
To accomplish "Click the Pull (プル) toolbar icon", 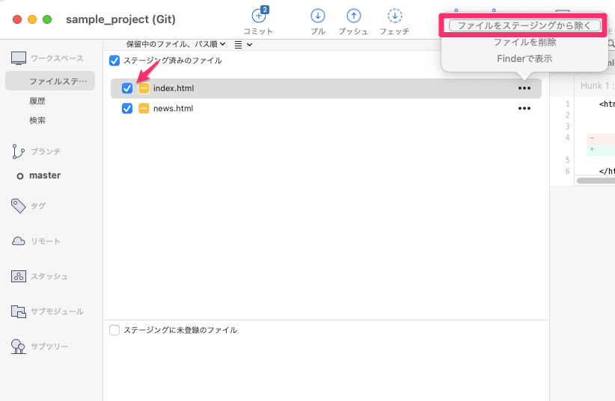I will coord(318,16).
